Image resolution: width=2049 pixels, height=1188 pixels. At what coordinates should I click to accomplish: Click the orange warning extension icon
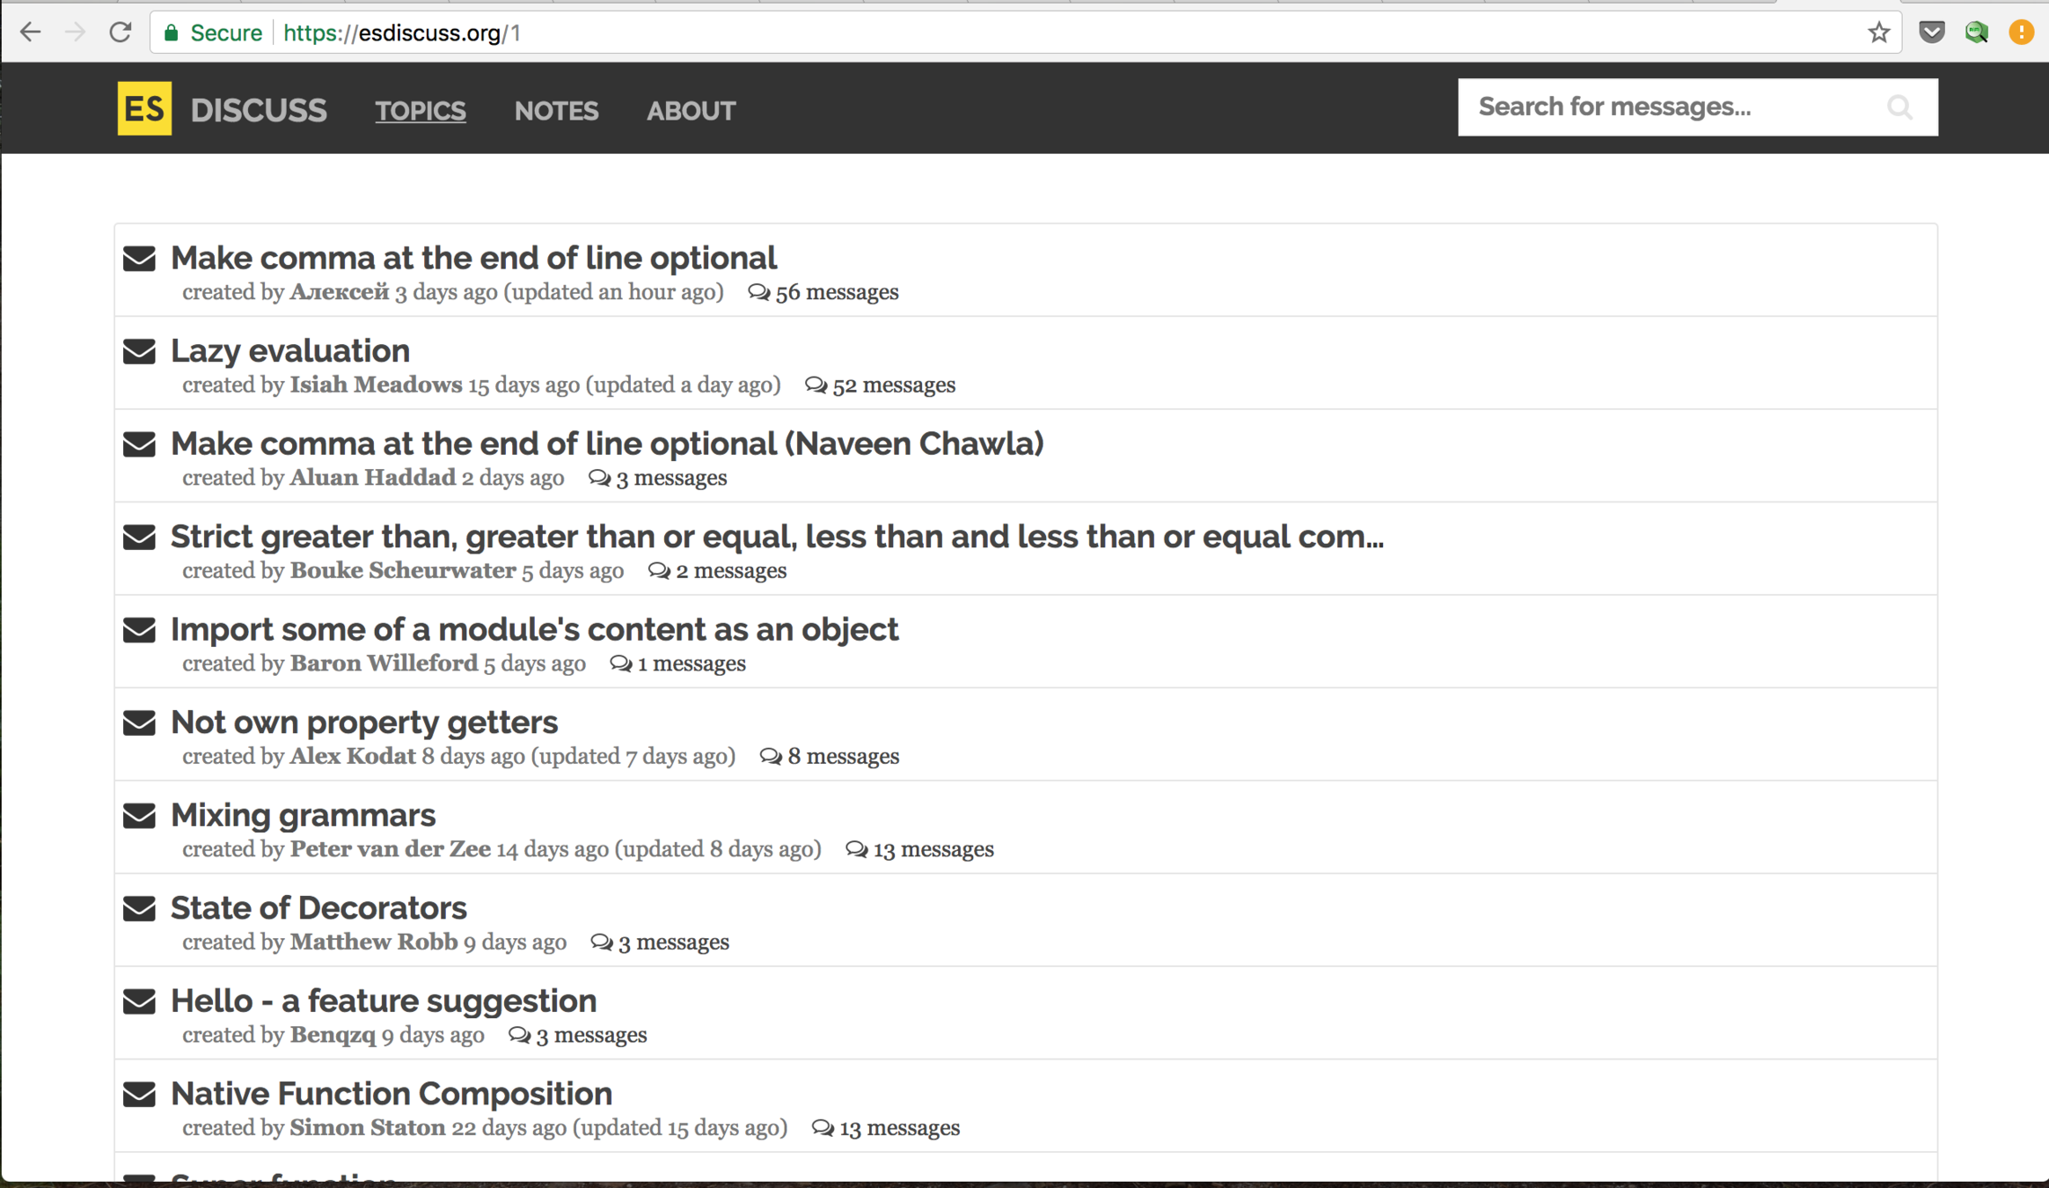tap(2021, 33)
